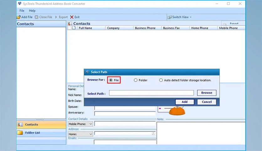Click the Export button at top right
Viewport: 262px width, 151px height.
(233, 23)
